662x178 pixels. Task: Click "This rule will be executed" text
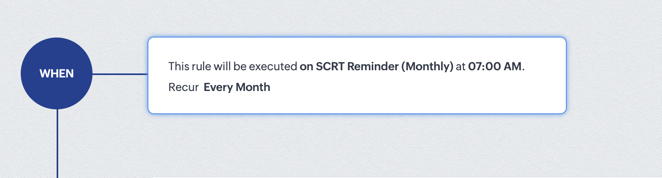(x=233, y=66)
